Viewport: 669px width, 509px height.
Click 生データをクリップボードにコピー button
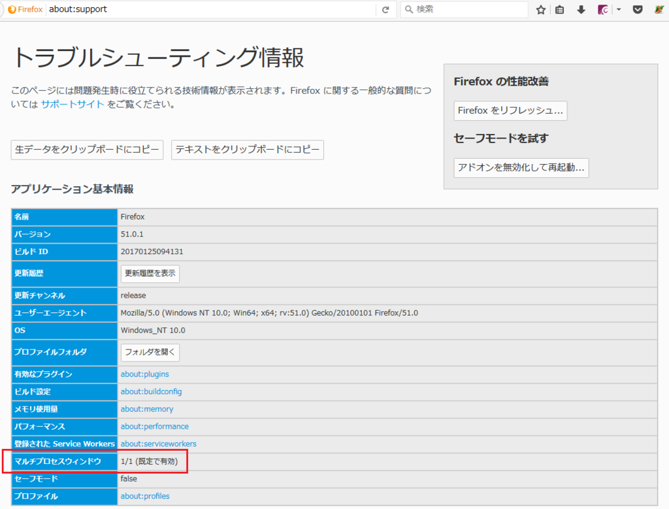(x=87, y=150)
